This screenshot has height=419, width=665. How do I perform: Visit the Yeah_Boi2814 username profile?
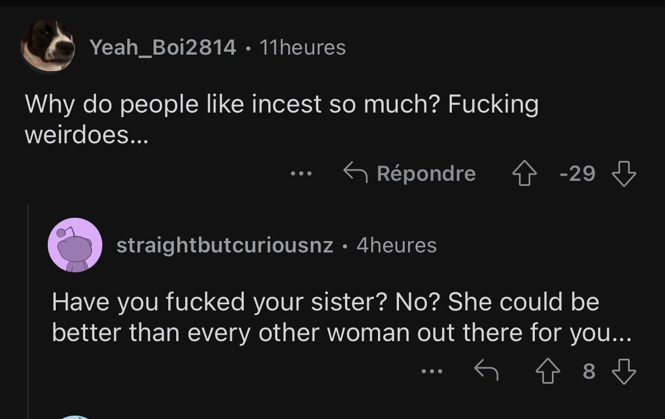[x=163, y=47]
